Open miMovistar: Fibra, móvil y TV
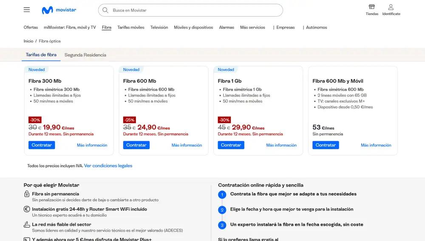Image resolution: width=425 pixels, height=241 pixels. click(70, 27)
